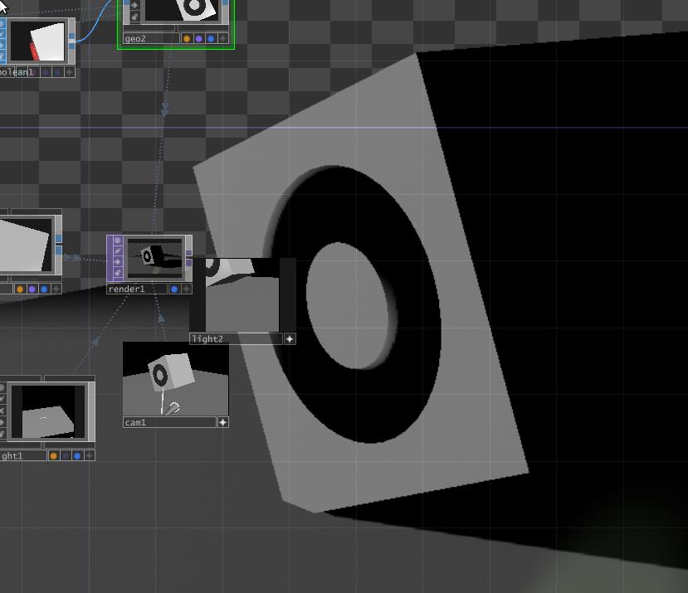Click the orange flag on light1 node
The height and width of the screenshot is (593, 688).
coord(54,455)
